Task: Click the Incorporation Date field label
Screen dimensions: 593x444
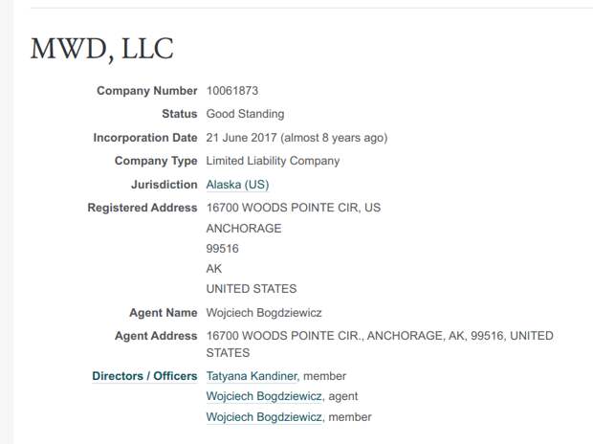Action: point(145,138)
